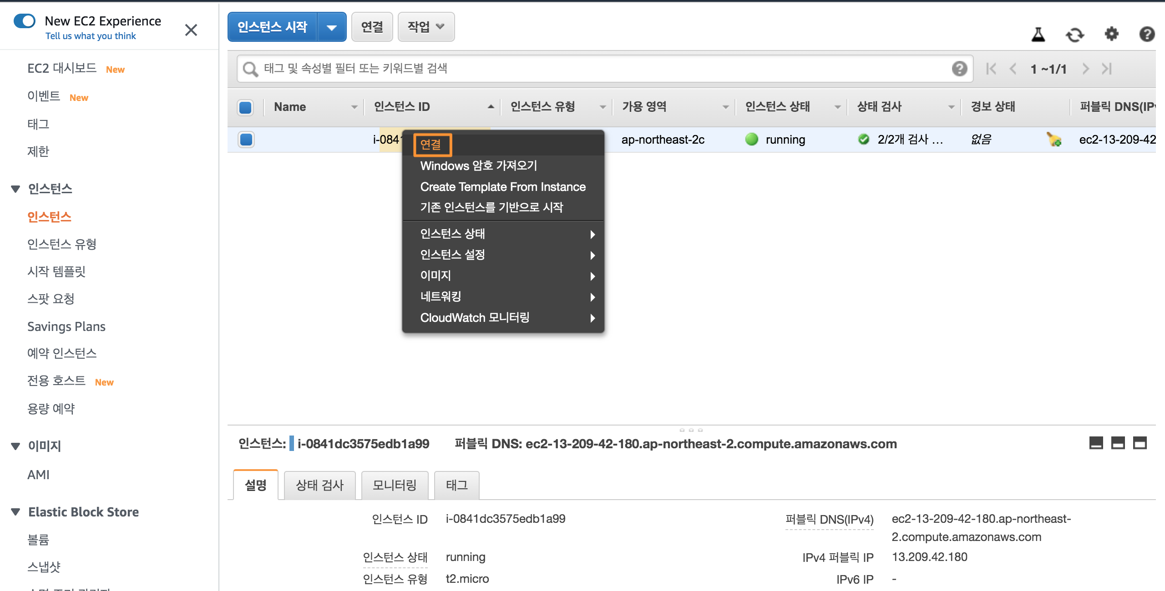Open 시작 템플릿 in the sidebar
Image resolution: width=1165 pixels, height=591 pixels.
tap(56, 272)
